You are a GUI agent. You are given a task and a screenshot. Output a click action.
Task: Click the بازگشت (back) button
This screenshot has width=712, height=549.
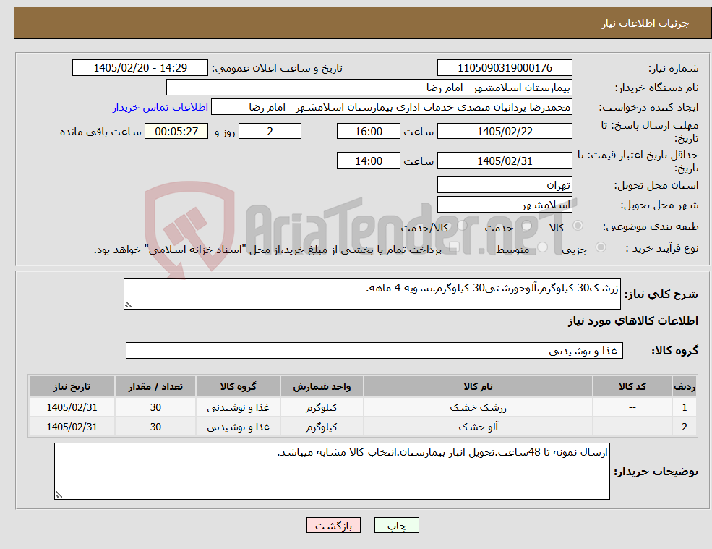coord(333,525)
